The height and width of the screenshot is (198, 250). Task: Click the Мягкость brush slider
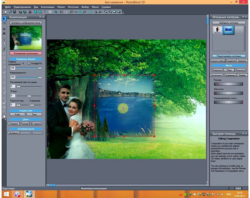228,93
